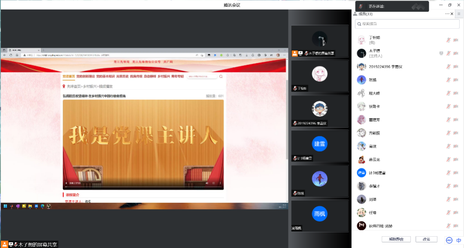Click the members panel list menu icon
This screenshot has height=248, width=464.
pos(459,14)
